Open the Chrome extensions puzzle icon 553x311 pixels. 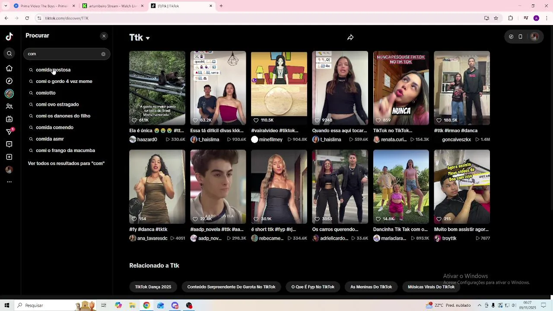pyautogui.click(x=511, y=18)
